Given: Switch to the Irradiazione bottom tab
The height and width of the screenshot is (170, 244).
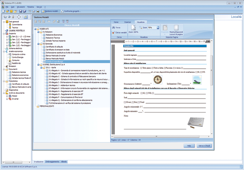Looking at the screenshot, I should pos(38,162).
